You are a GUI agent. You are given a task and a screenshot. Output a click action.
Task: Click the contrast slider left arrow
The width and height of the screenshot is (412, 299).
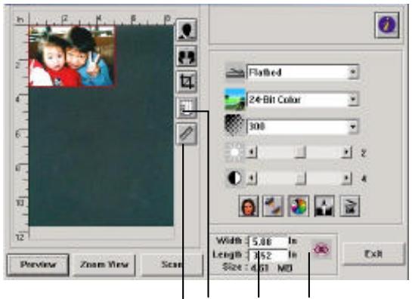tap(251, 179)
